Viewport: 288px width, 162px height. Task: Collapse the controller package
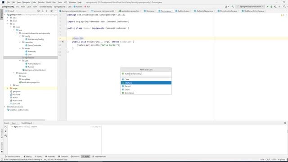pyautogui.click(x=20, y=42)
